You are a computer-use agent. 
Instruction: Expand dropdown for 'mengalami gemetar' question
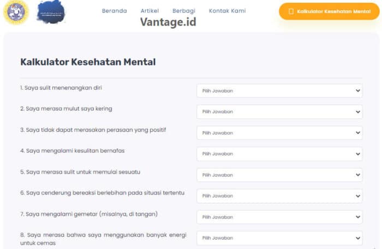point(279,217)
